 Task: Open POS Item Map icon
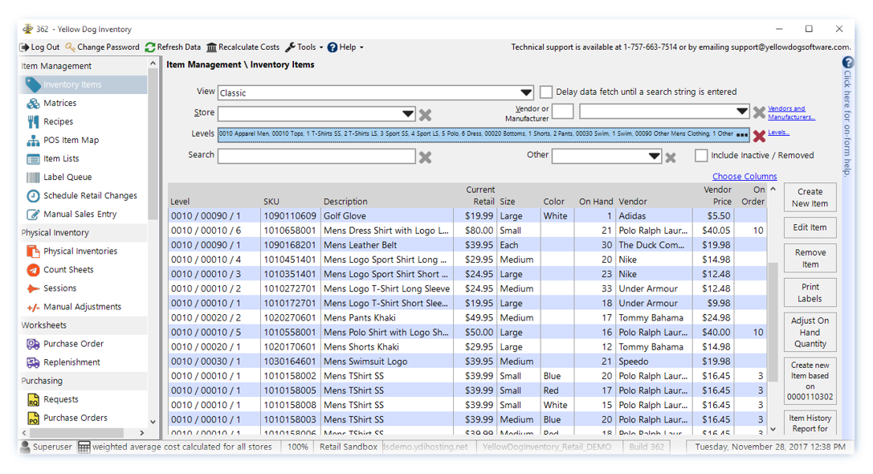click(x=34, y=141)
